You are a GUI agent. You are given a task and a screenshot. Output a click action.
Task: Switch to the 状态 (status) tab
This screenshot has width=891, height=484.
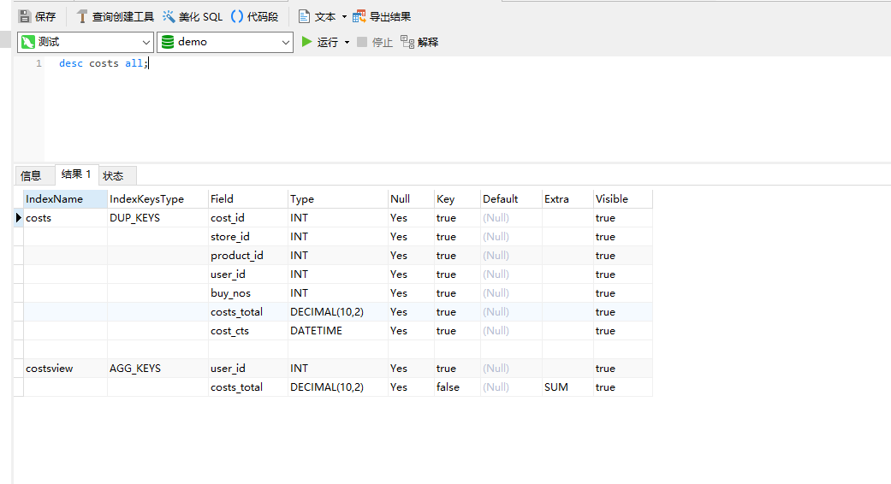(x=113, y=175)
